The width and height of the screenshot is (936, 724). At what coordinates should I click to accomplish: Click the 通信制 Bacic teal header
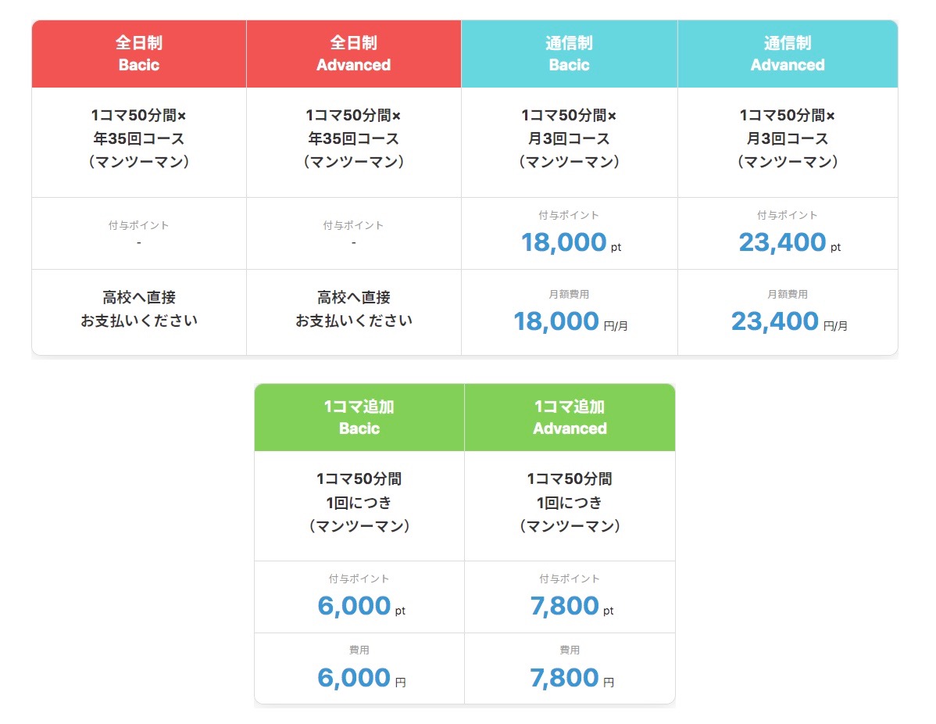click(569, 54)
